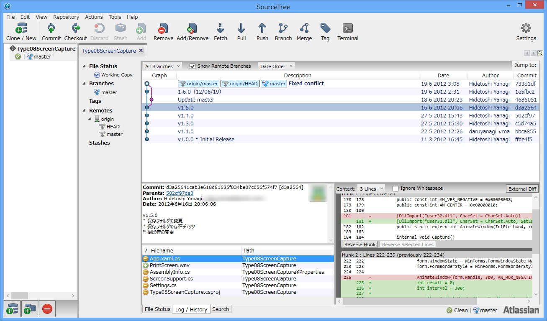Enable Ignore Whitespace in the diff panel
547x321 pixels.
(395, 188)
